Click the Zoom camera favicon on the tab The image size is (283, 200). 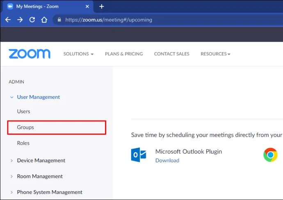click(10, 6)
